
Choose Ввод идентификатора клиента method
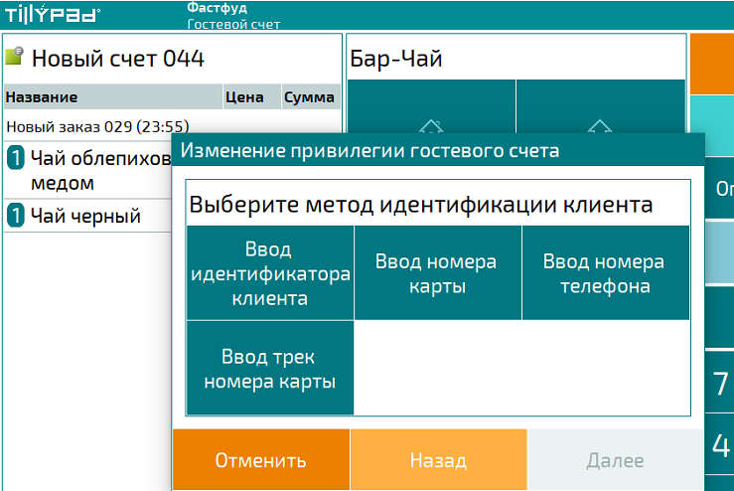tap(270, 273)
